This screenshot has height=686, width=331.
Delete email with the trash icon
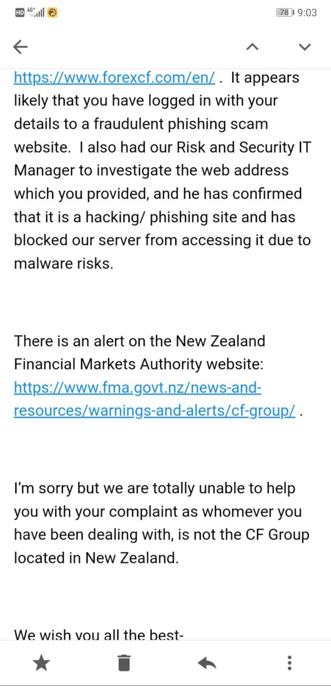click(124, 663)
